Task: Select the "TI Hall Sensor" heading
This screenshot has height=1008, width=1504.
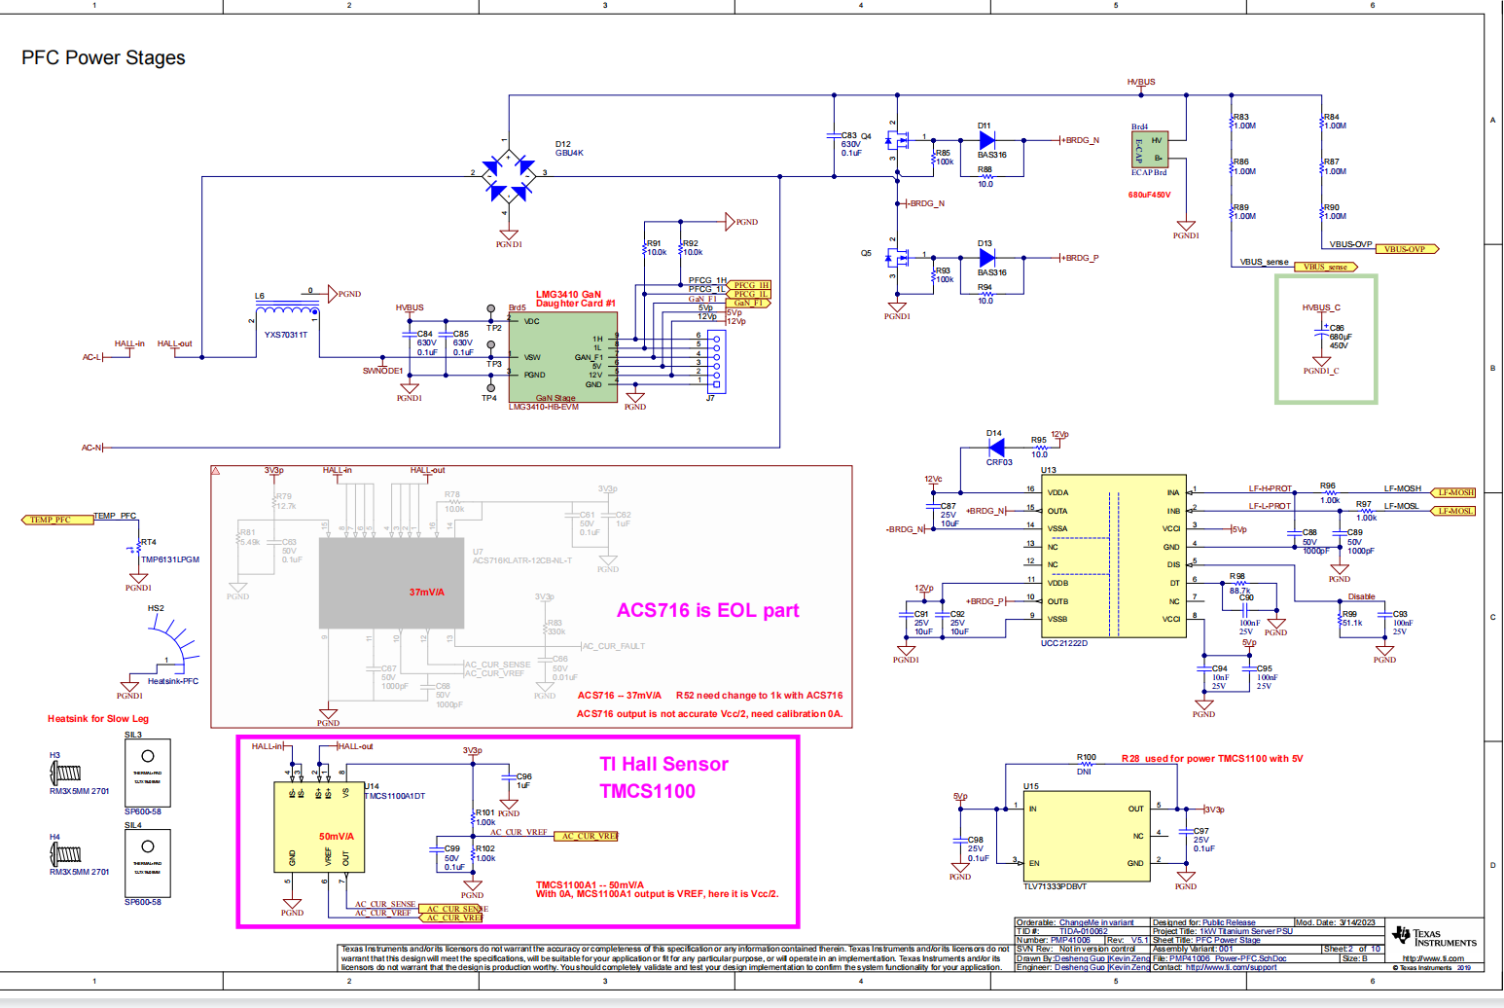Action: (x=664, y=764)
